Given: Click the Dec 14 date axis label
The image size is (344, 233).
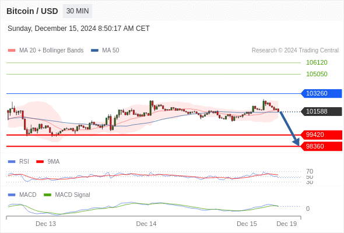Looking at the screenshot, I should pos(146,224).
